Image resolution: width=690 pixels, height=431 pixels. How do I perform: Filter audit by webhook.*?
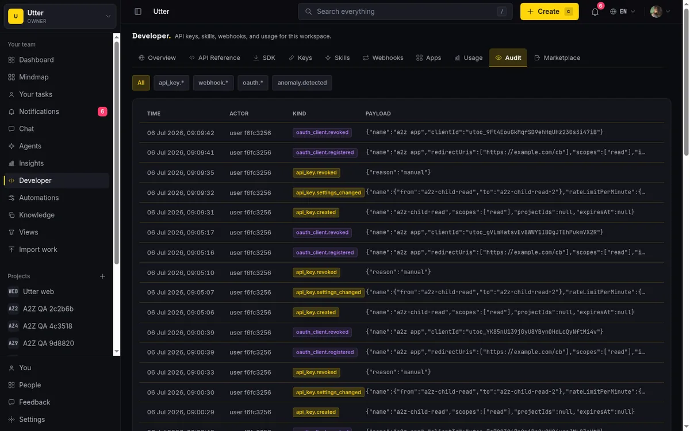pos(213,83)
